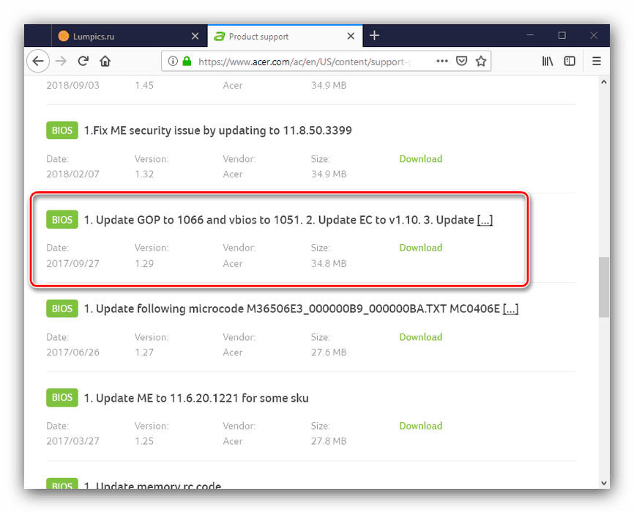Save page to Pocket icon
634x513 pixels.
pyautogui.click(x=461, y=61)
